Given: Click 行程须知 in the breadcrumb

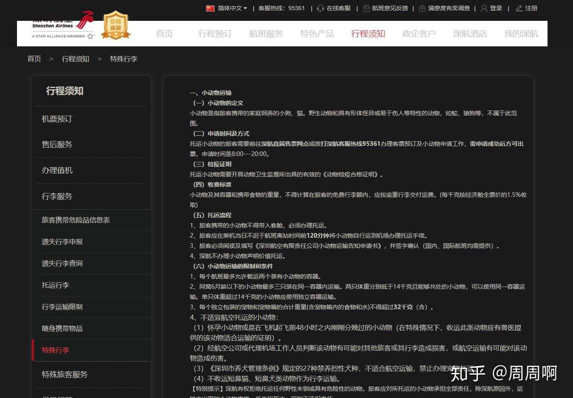Looking at the screenshot, I should 76,59.
